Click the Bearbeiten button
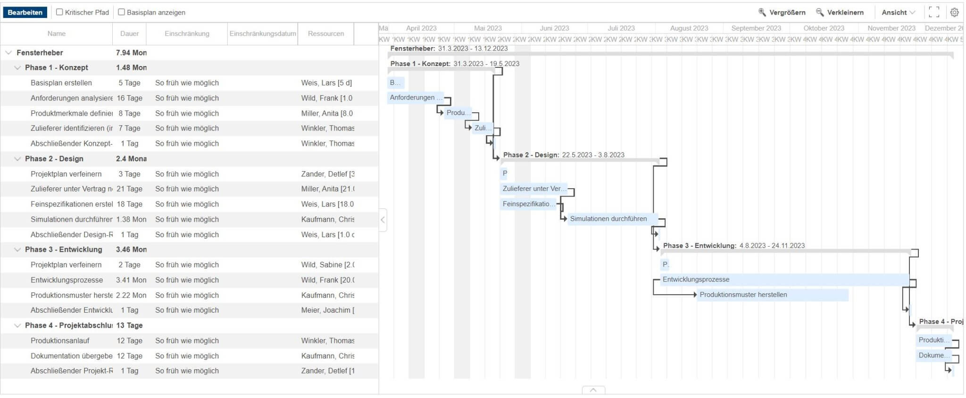Screen dimensions: 966x398 coord(25,12)
